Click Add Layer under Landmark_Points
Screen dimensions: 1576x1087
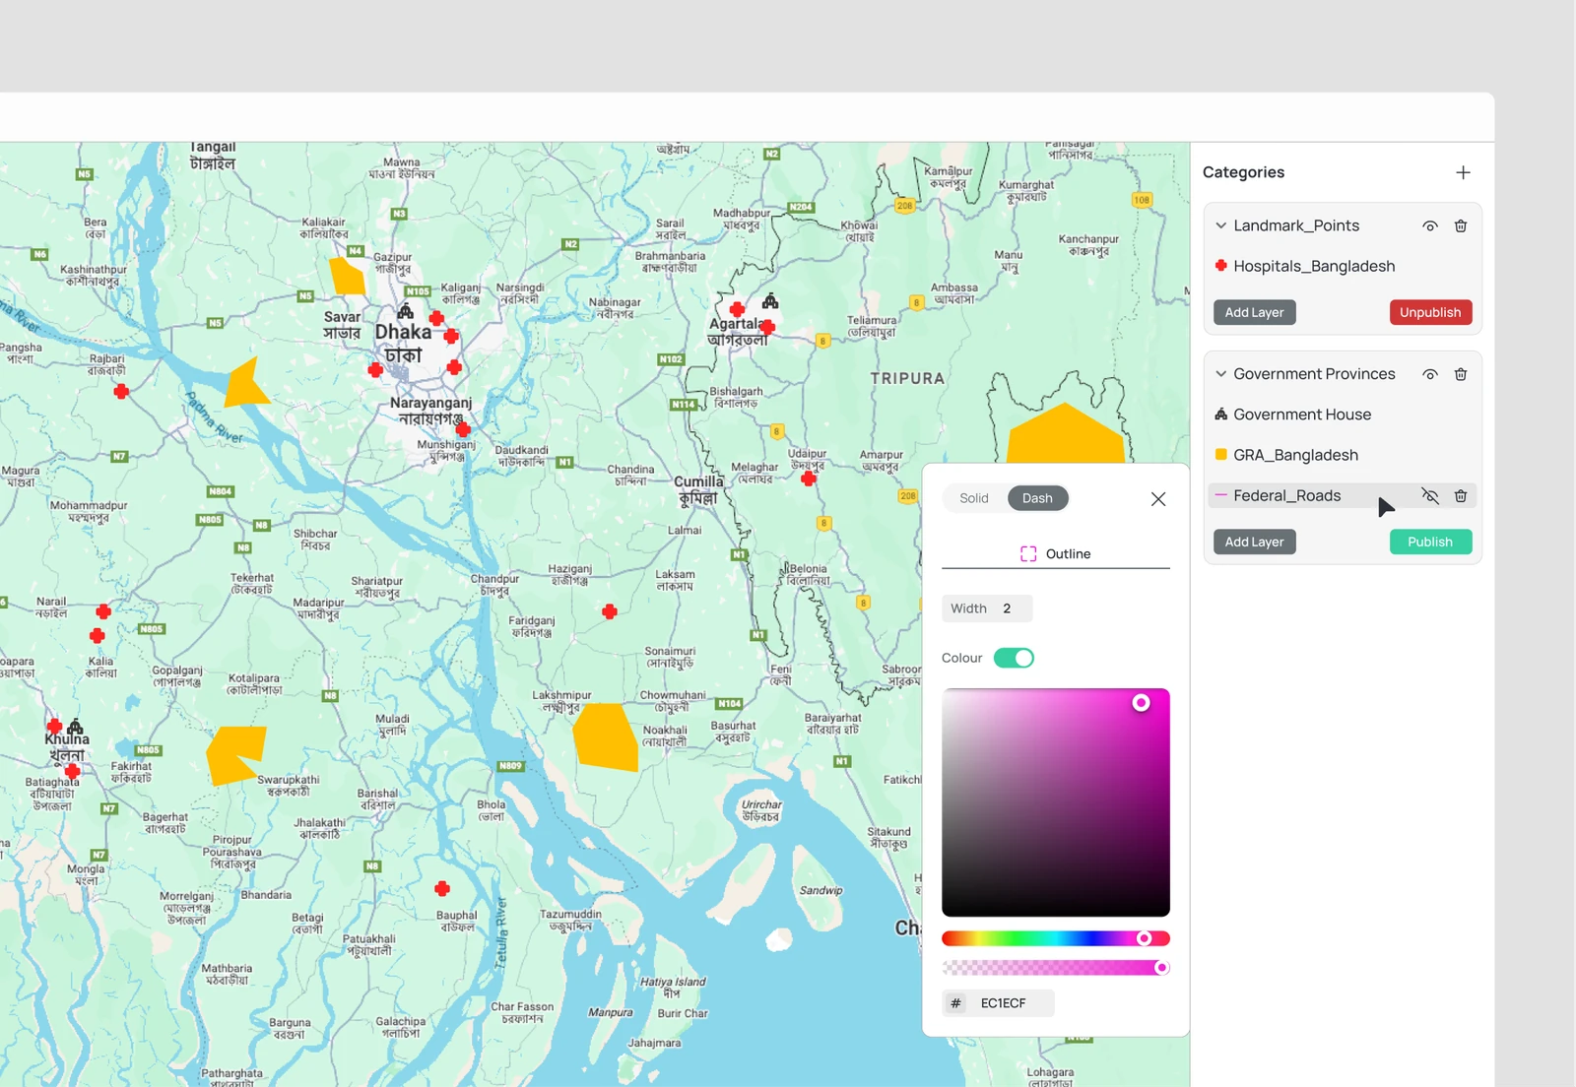tap(1255, 312)
